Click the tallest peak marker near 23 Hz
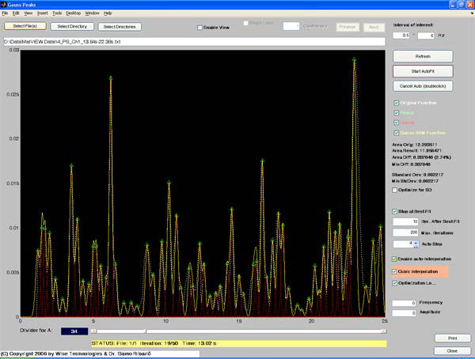 click(354, 59)
